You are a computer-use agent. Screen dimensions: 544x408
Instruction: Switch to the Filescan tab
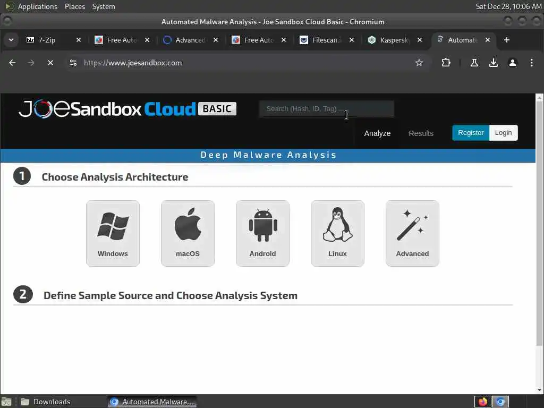coord(326,40)
